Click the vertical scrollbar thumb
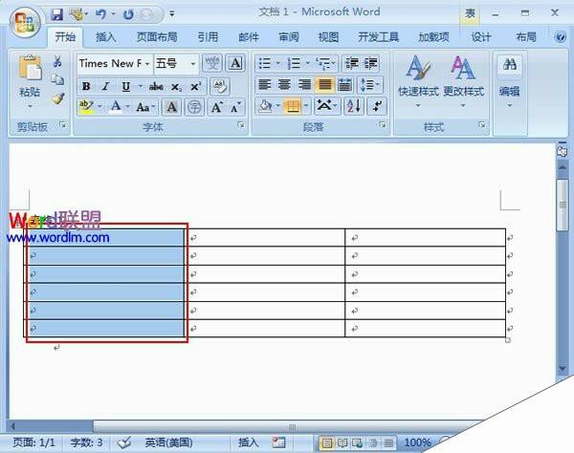 tap(563, 205)
